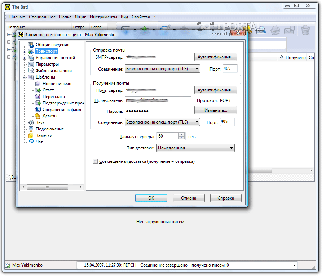Open the Свойства menu

coord(141,17)
